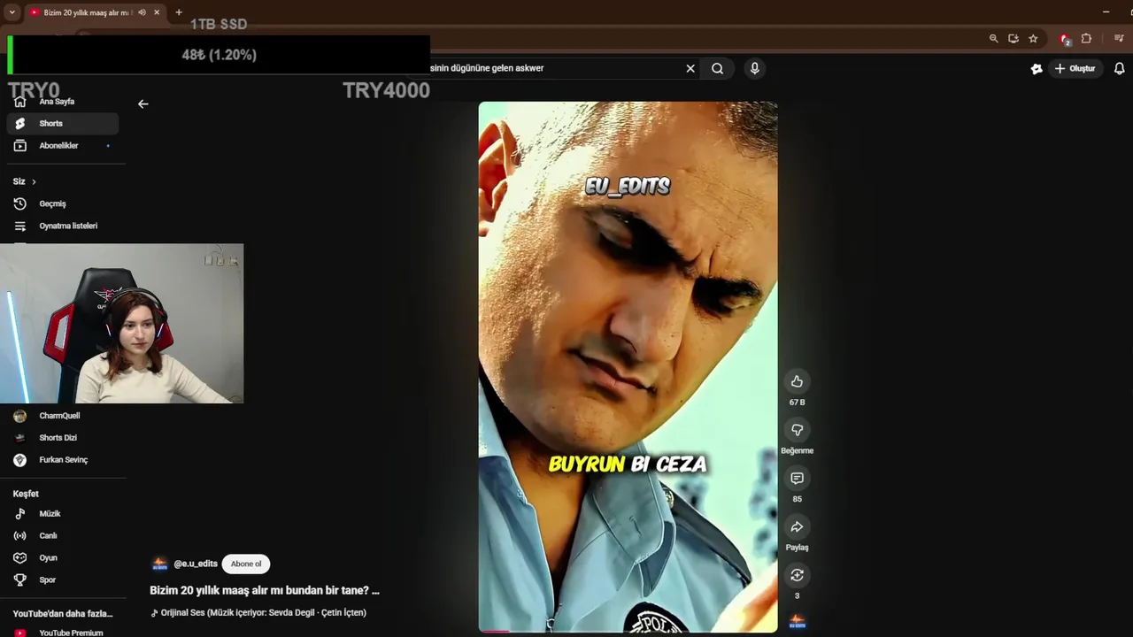
Task: Click the sparkle badge icon beside Oluştur
Action: click(x=1037, y=68)
